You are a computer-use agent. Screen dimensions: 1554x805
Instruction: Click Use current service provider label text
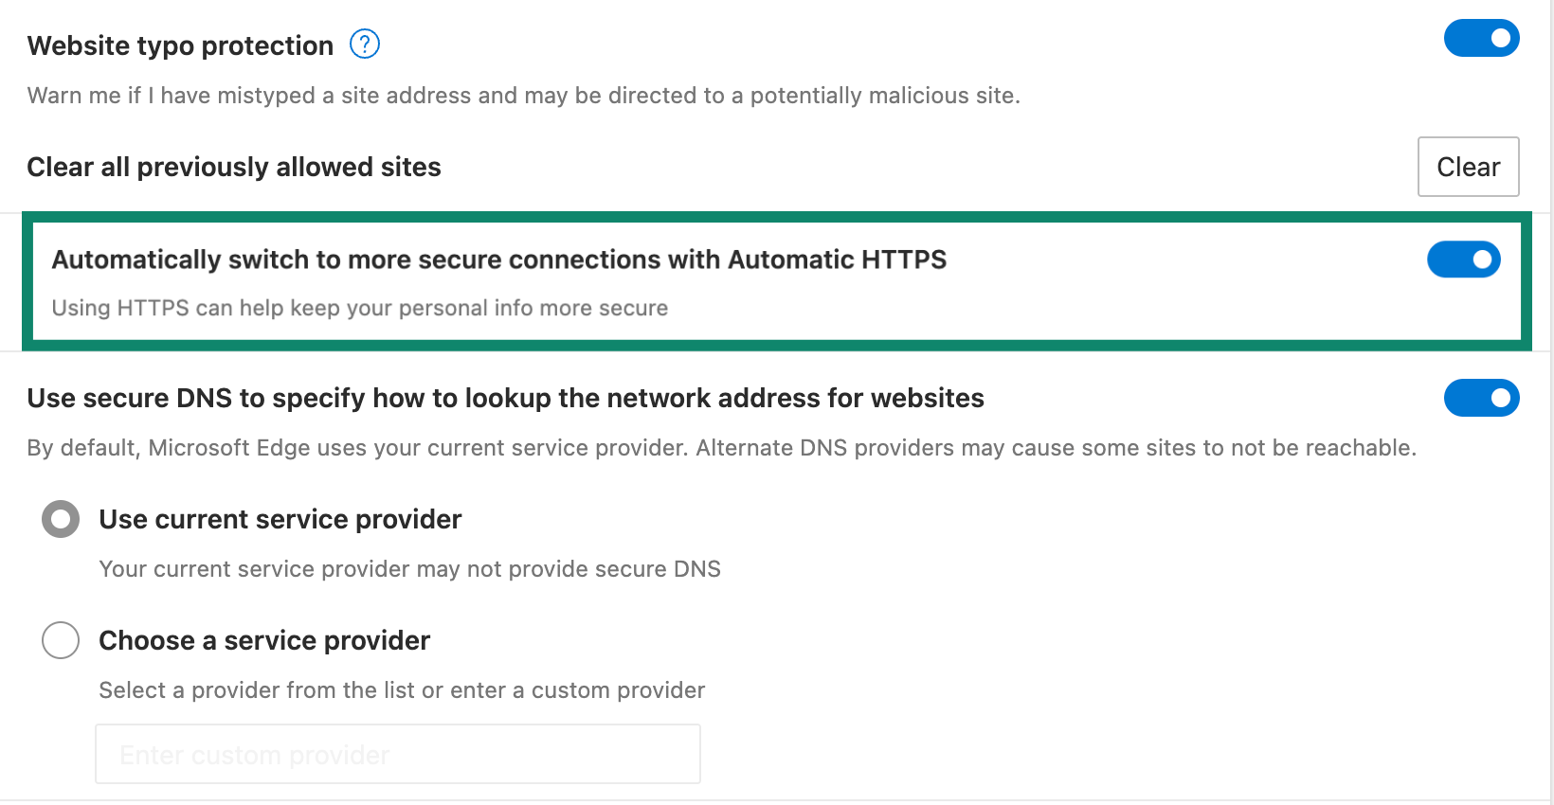279,519
